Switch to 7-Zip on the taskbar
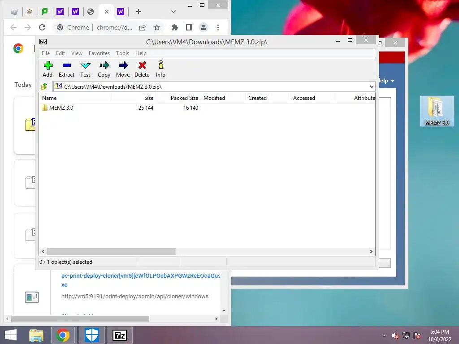 119,335
